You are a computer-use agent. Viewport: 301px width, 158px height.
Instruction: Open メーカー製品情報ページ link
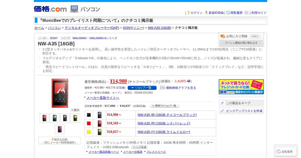[104, 152]
